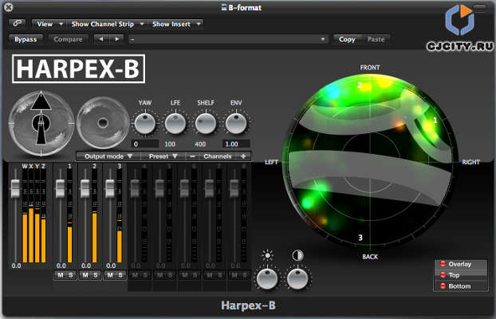Solo channel 2 with S button
The width and height of the screenshot is (496, 319).
95,275
